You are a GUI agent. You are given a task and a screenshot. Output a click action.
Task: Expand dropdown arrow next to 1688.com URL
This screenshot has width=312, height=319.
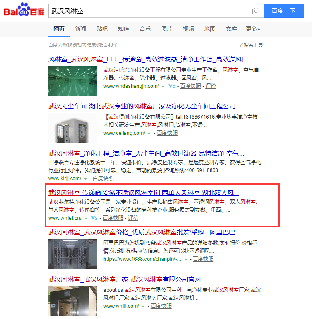[186, 260]
